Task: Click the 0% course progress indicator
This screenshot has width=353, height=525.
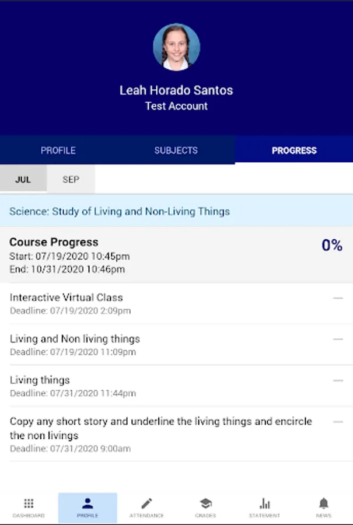Action: tap(331, 246)
